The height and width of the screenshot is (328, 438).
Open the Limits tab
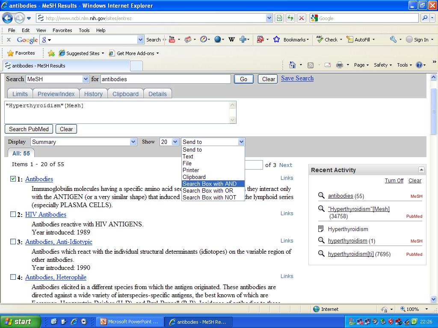coord(20,94)
